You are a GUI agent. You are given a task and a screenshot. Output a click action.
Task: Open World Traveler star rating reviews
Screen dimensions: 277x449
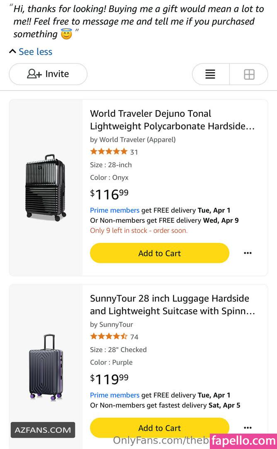pyautogui.click(x=109, y=152)
